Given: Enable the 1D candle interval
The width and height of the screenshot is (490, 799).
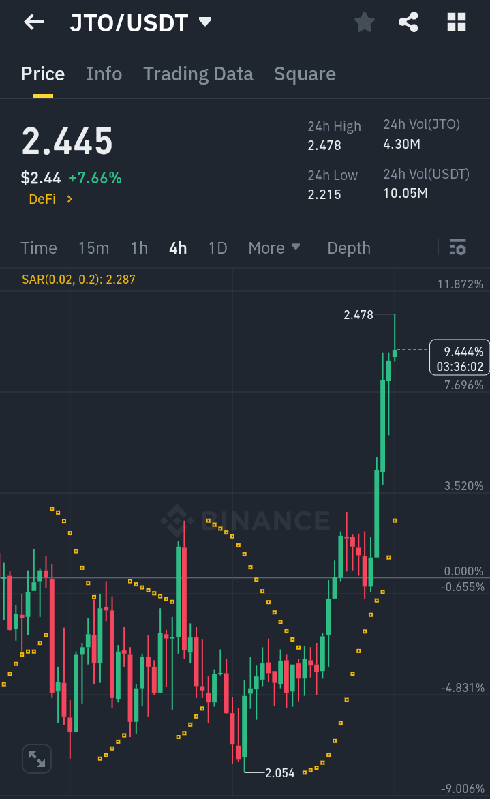Looking at the screenshot, I should tap(217, 247).
